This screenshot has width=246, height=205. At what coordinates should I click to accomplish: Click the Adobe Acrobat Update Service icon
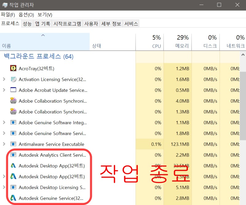[13, 90]
